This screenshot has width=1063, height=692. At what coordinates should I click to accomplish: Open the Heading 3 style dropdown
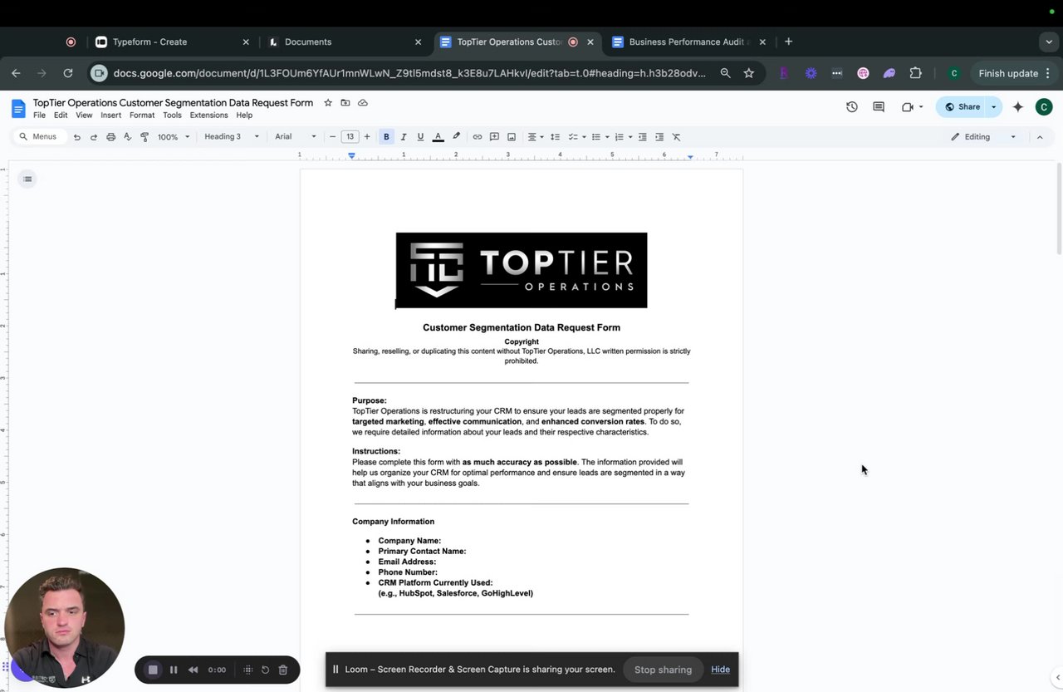point(232,137)
